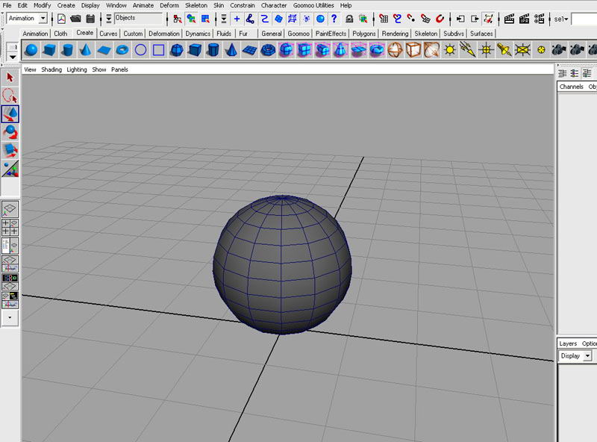Create a NURBS cylinder from the shelf
The height and width of the screenshot is (442, 597).
click(68, 50)
